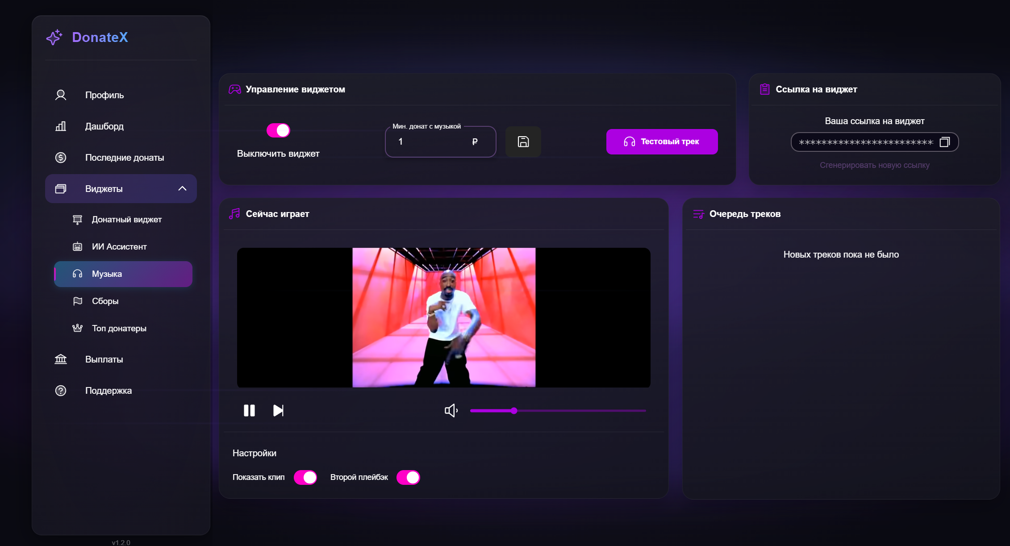Toggle the Второй плейбэк switch
Image resolution: width=1010 pixels, height=546 pixels.
click(x=408, y=478)
